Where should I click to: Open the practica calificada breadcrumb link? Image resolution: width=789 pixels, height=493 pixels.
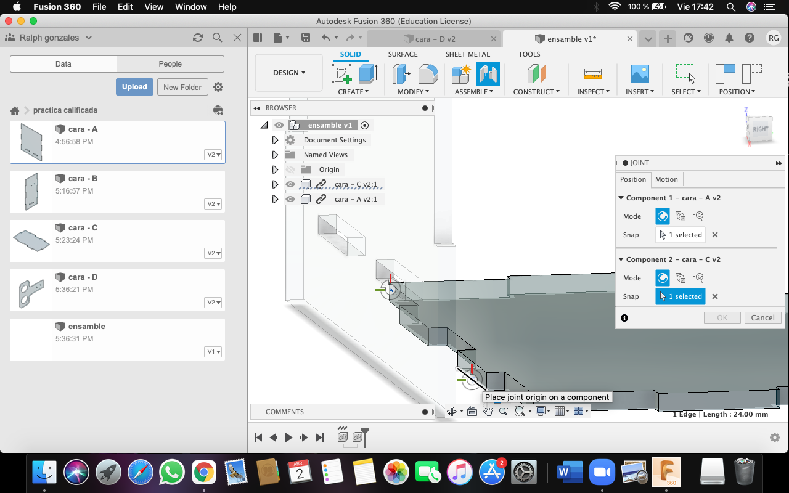pyautogui.click(x=65, y=110)
